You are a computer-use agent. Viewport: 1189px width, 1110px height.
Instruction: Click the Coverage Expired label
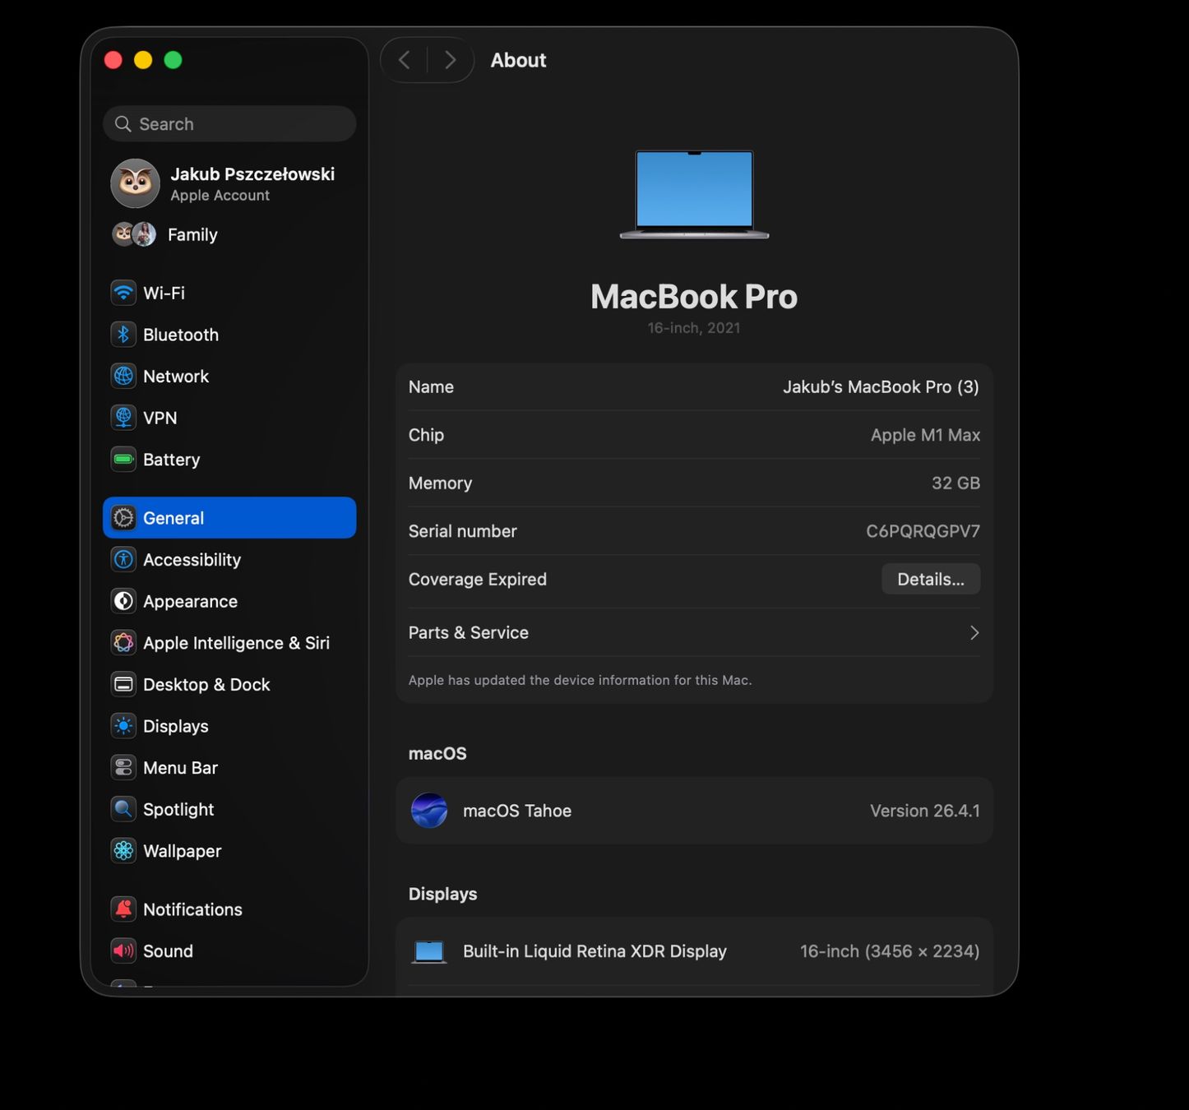[478, 580]
